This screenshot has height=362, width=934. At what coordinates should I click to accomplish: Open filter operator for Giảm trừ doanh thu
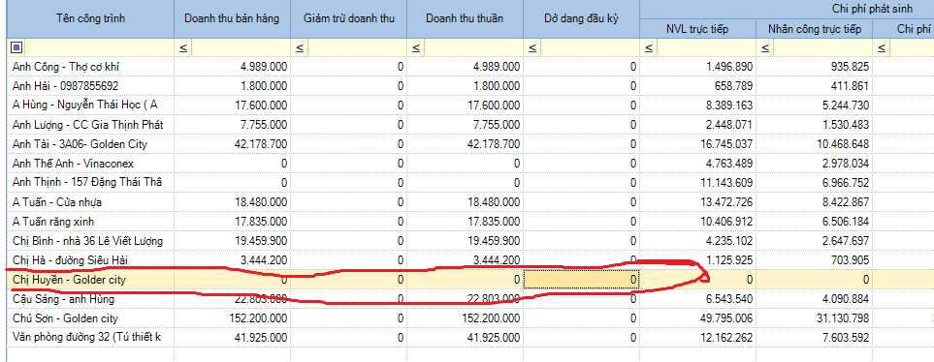[x=299, y=47]
